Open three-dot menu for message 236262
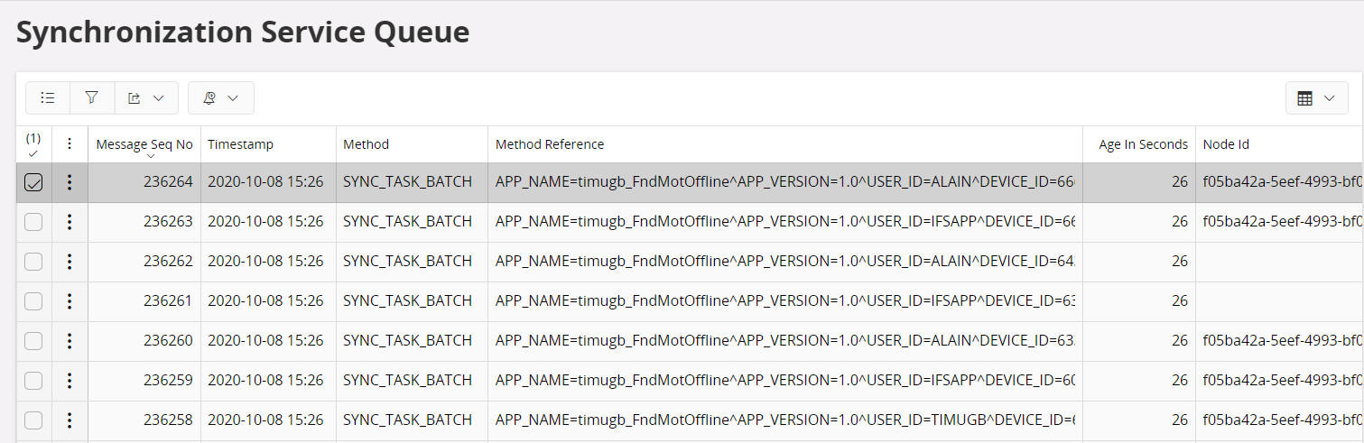 pos(70,262)
